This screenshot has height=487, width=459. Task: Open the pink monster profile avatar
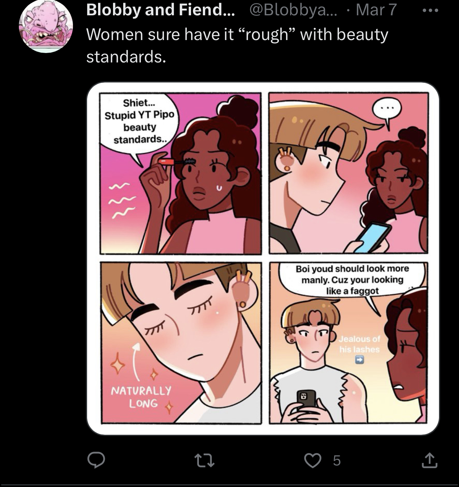pos(46,26)
